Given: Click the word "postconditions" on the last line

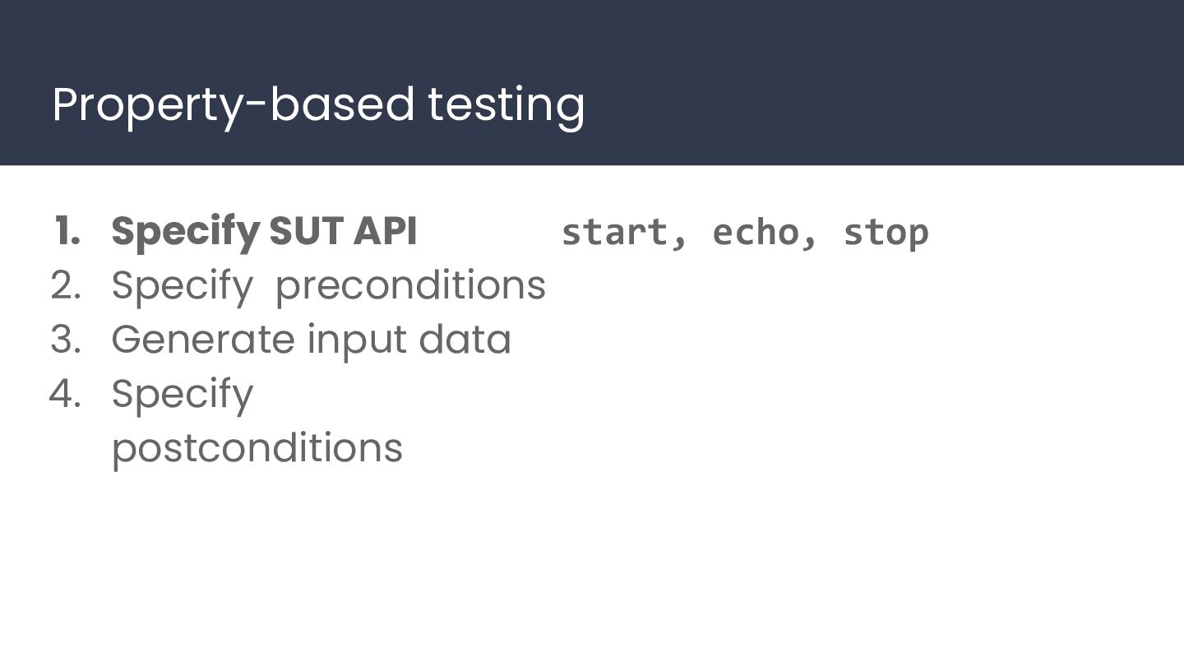Looking at the screenshot, I should point(257,449).
